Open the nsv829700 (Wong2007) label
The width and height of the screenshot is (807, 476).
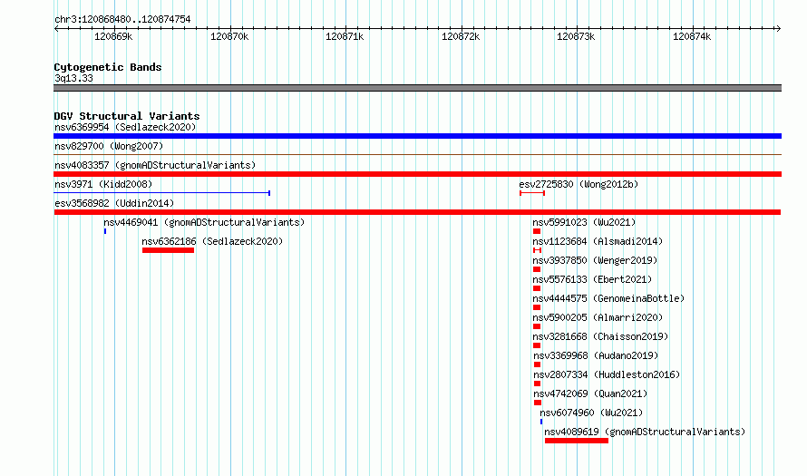point(109,146)
